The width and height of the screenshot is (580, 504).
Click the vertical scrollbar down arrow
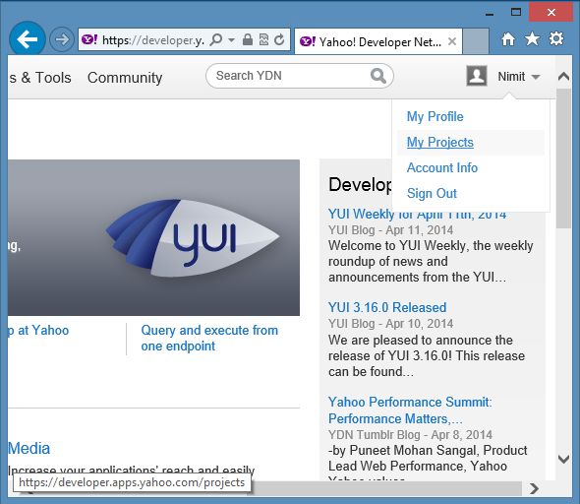[563, 459]
